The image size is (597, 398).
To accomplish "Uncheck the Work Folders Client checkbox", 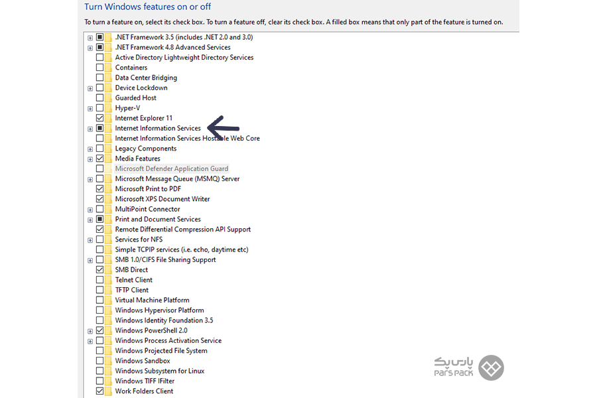I will (x=99, y=391).
